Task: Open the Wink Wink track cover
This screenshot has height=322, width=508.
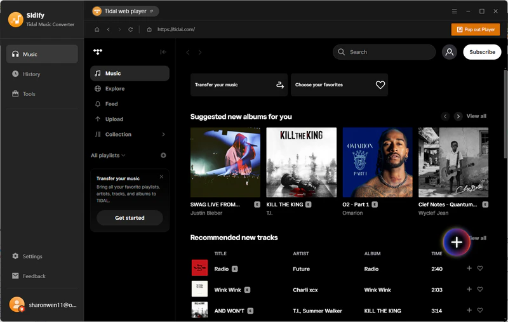Action: pyautogui.click(x=199, y=288)
